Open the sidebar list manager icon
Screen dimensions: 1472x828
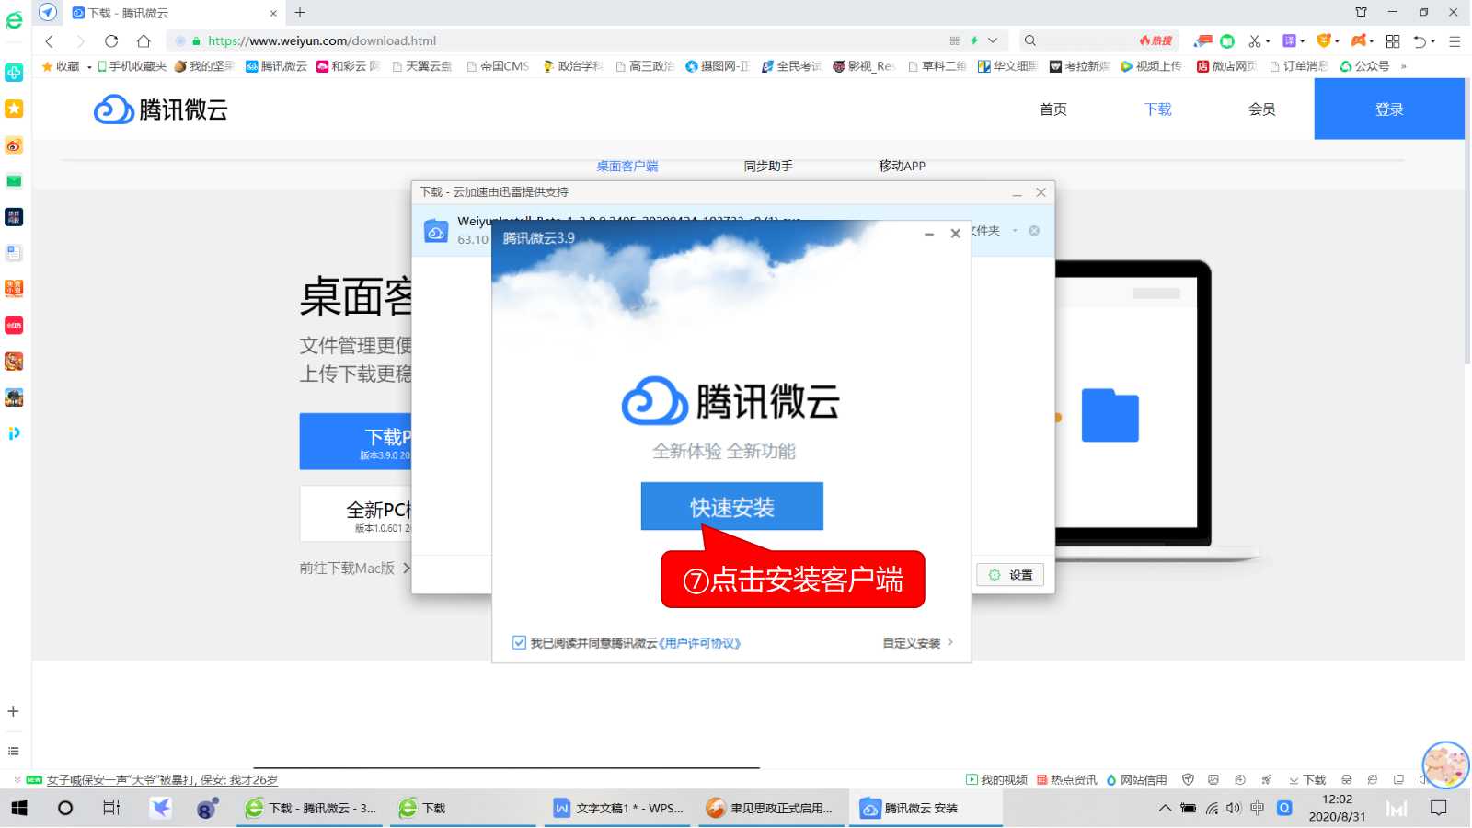[x=13, y=752]
